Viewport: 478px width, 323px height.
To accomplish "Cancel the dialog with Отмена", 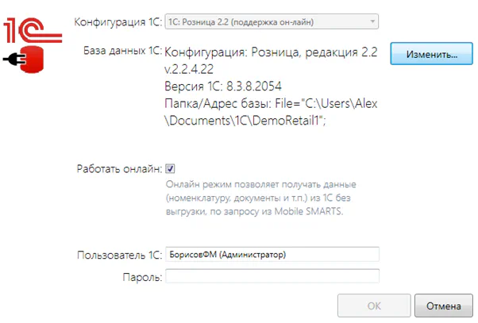I will tap(443, 306).
